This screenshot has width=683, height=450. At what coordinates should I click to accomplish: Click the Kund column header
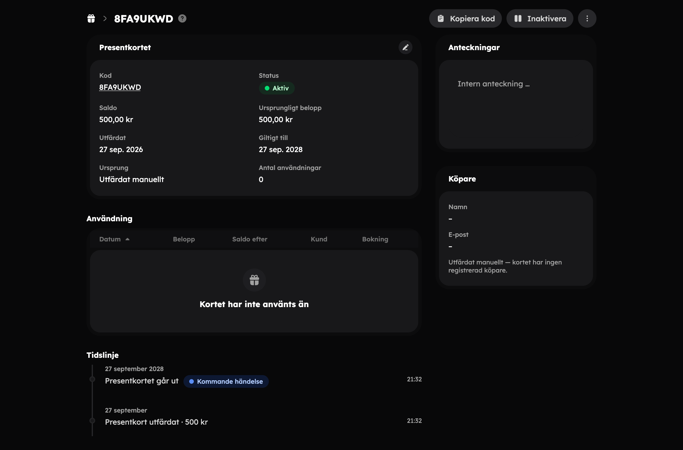pos(319,239)
